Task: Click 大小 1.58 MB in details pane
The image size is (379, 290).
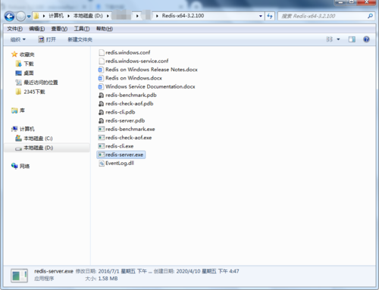Action: [102, 279]
